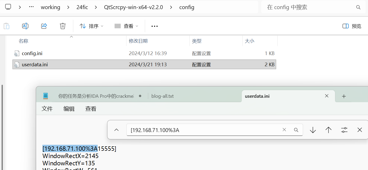Click the 24fic breadcrumb folder

(x=82, y=7)
